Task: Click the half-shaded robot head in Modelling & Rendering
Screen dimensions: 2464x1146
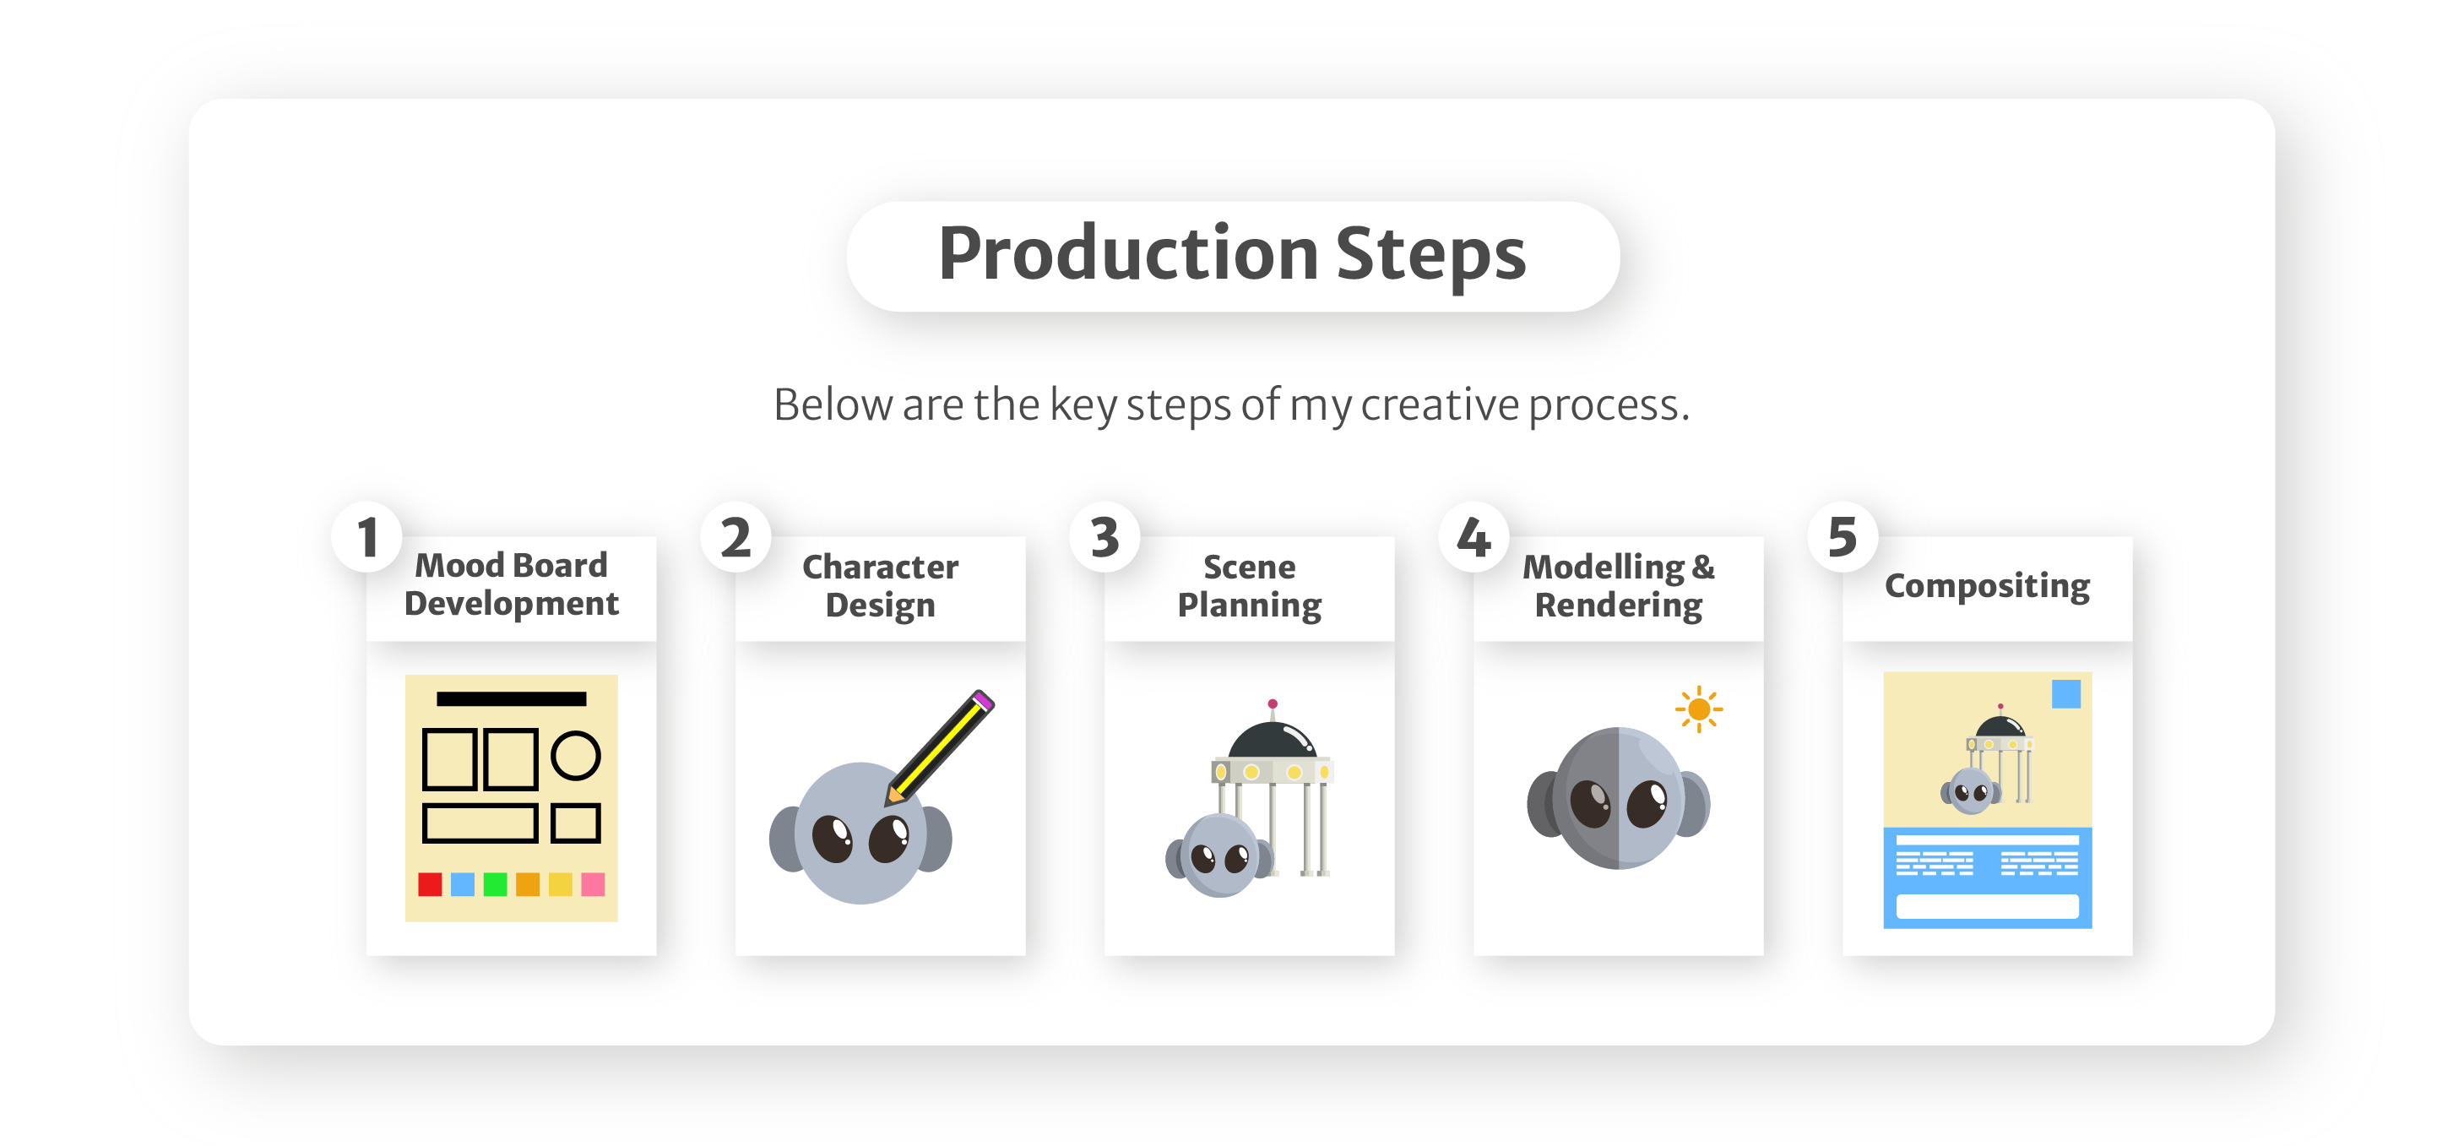Action: 1618,800
